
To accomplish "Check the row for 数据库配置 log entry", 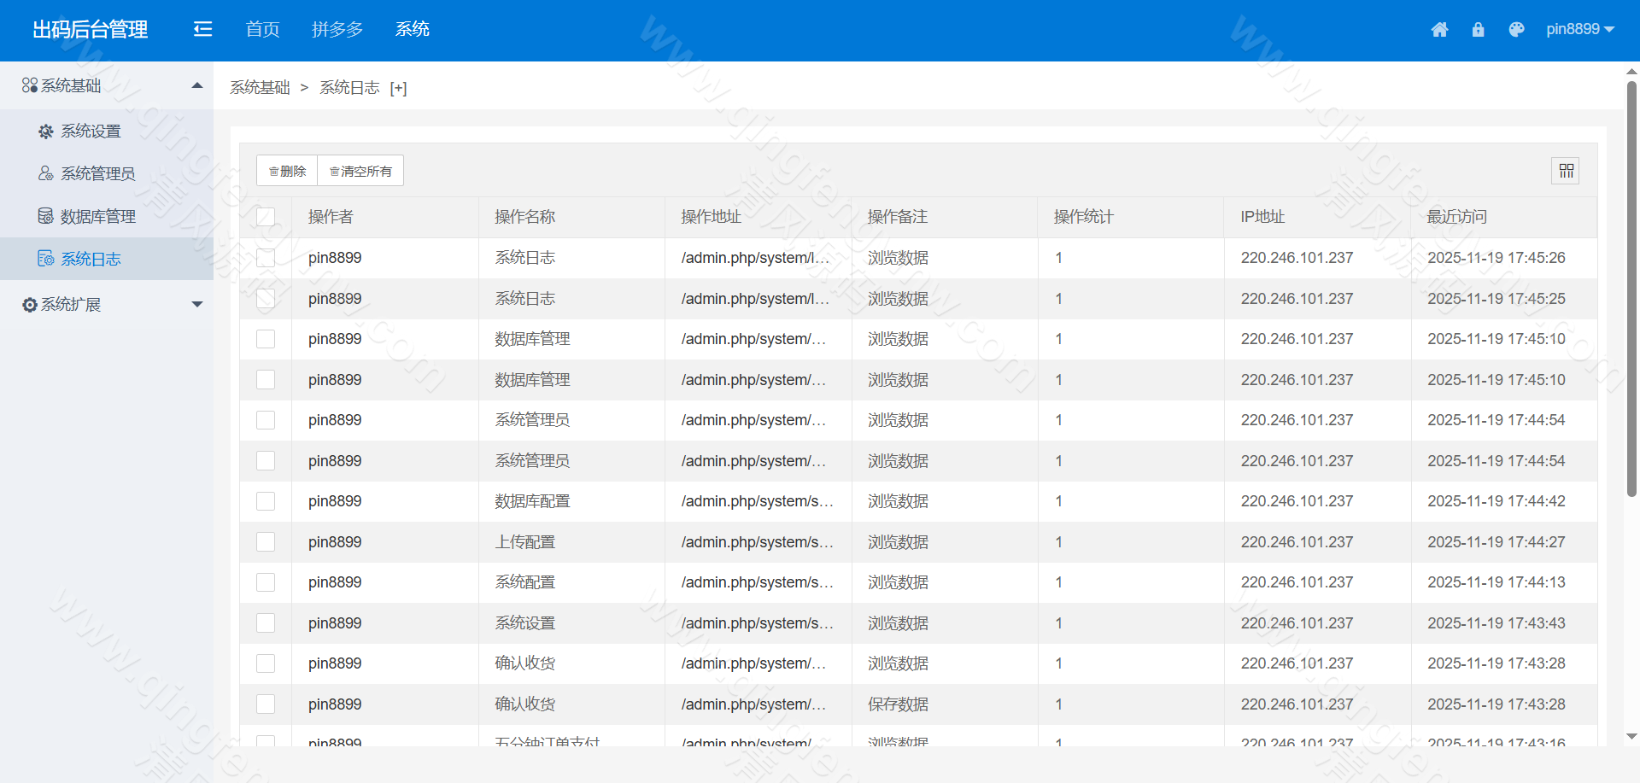I will [x=266, y=501].
